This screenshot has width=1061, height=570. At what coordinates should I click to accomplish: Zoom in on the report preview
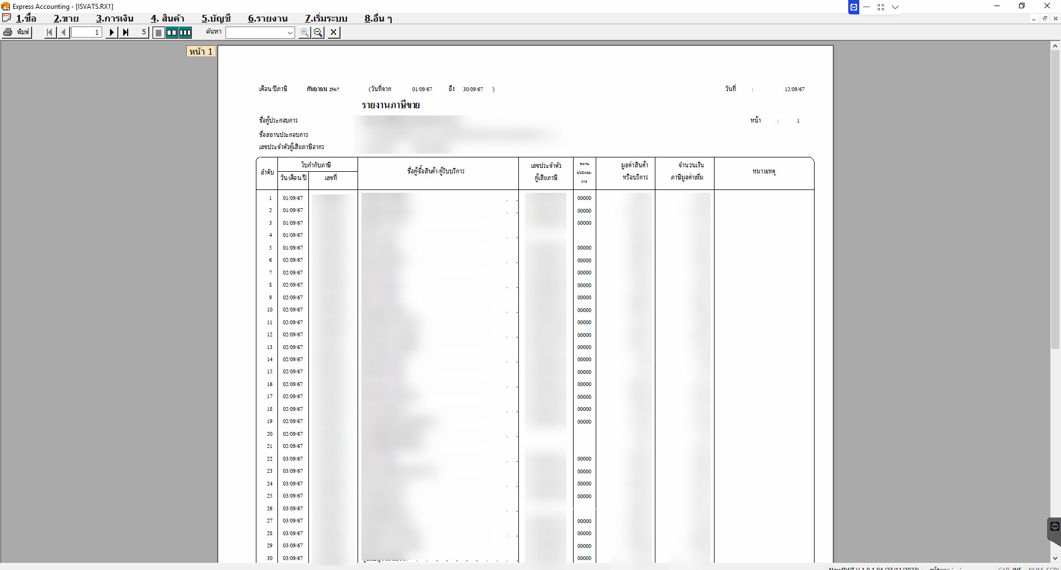click(x=304, y=32)
